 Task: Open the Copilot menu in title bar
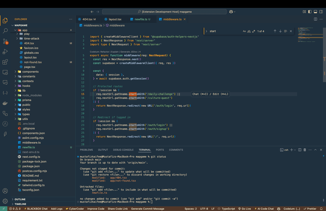pos(232,12)
